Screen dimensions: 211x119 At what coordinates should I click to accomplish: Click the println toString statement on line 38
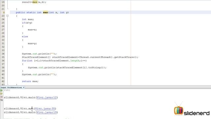point(67,67)
